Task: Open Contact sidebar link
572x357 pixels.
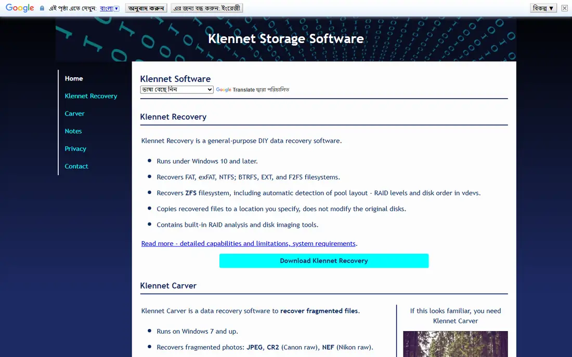Action: [76, 166]
